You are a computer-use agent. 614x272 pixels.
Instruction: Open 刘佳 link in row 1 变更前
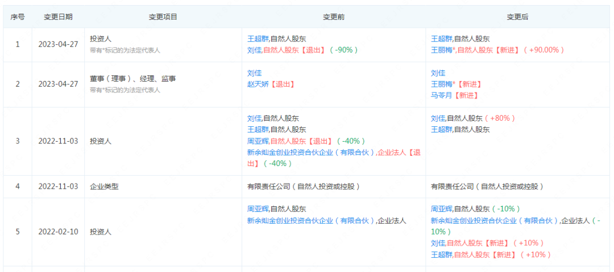(x=254, y=50)
